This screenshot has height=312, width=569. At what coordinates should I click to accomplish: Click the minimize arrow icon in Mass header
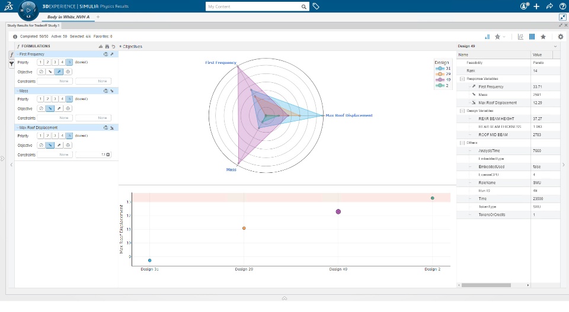112,91
